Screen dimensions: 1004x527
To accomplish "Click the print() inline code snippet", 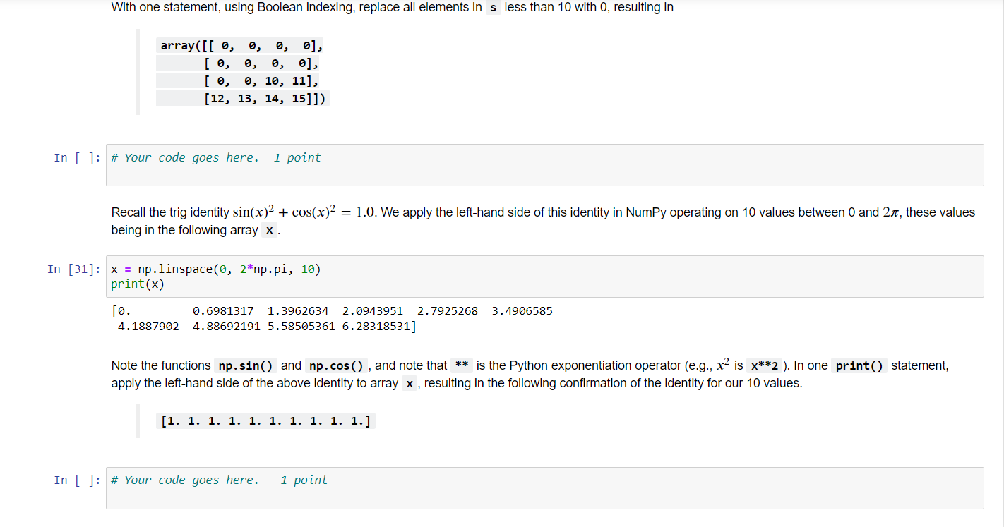I will click(x=859, y=365).
